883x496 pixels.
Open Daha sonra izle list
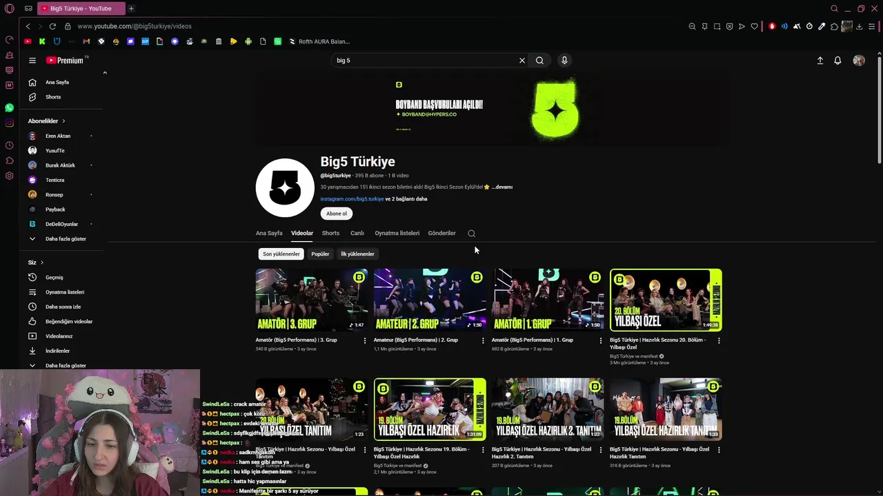coord(62,307)
